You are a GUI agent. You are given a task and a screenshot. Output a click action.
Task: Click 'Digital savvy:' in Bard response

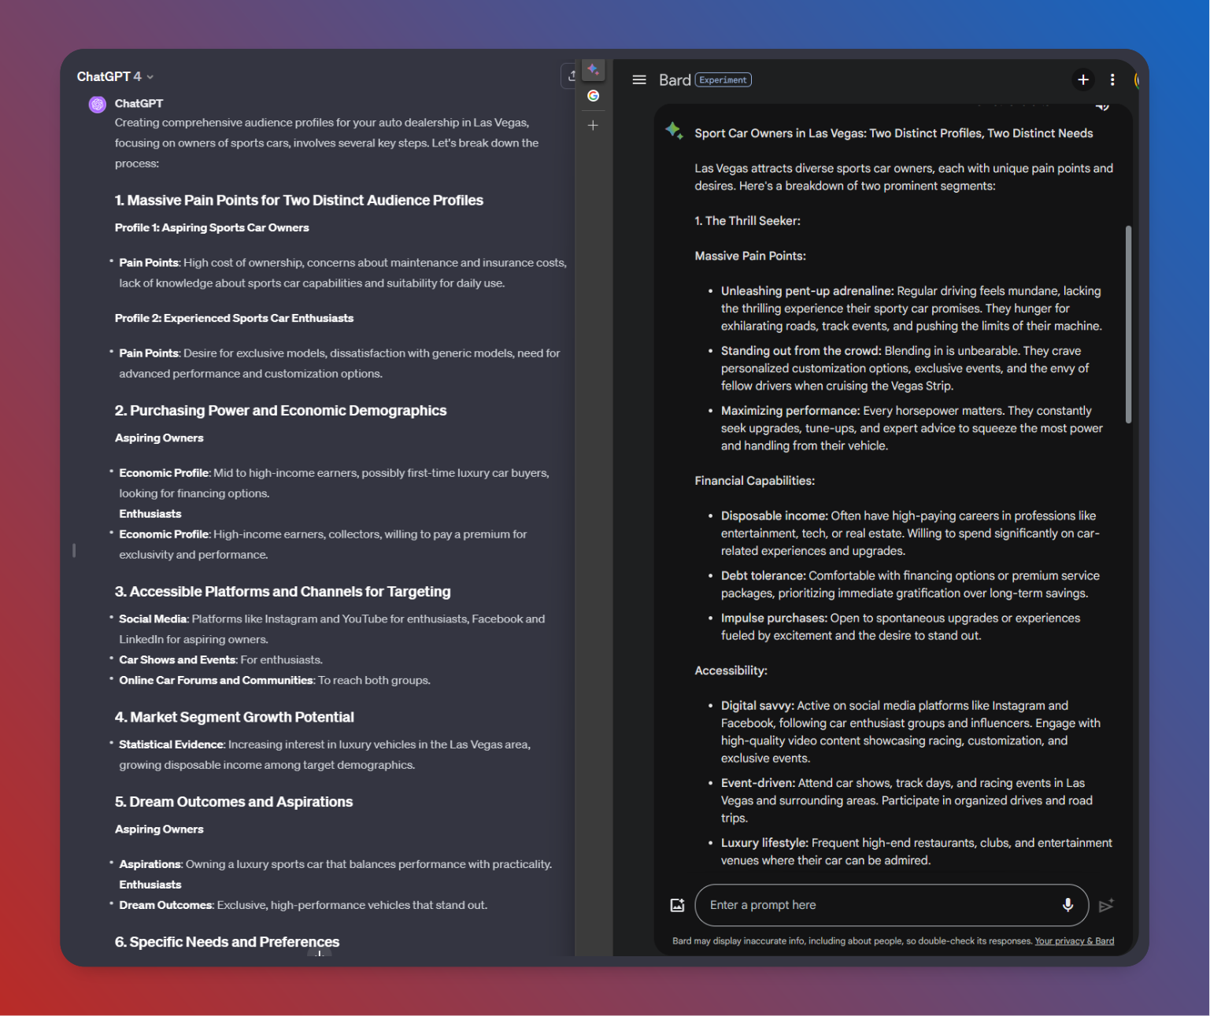757,706
